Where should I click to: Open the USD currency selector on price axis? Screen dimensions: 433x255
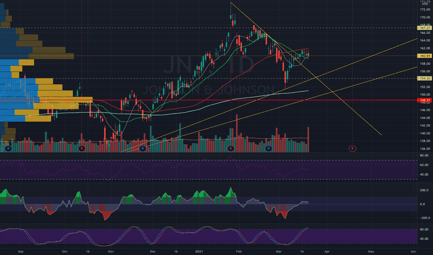[425, 4]
